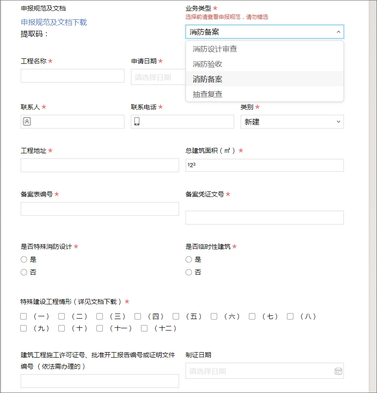The width and height of the screenshot is (377, 393).
Task: Pick 消防验收 in the business type list
Action: [208, 64]
